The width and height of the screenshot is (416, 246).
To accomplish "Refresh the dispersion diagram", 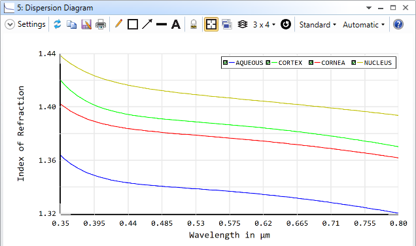I will pyautogui.click(x=58, y=24).
